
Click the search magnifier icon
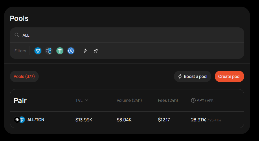pyautogui.click(x=17, y=35)
